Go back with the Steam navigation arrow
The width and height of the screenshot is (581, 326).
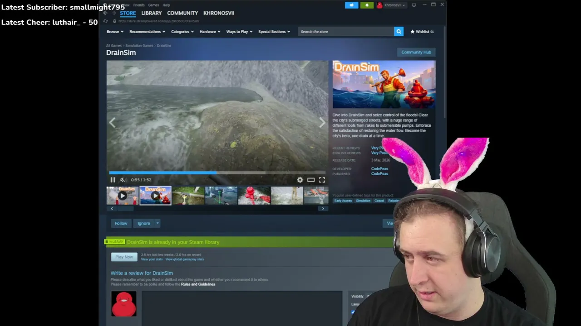point(105,13)
